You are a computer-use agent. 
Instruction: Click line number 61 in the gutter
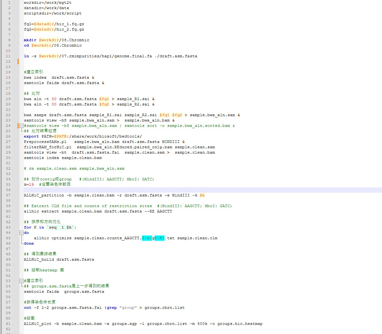point(8,324)
